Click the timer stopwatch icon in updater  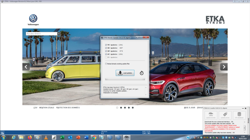pos(142,73)
